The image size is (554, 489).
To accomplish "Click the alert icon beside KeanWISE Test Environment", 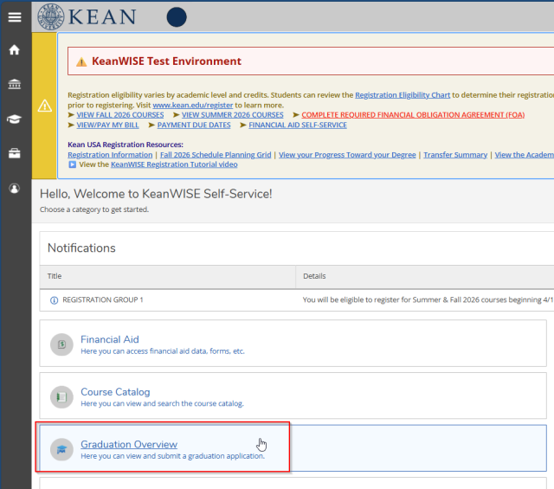I will [x=81, y=61].
